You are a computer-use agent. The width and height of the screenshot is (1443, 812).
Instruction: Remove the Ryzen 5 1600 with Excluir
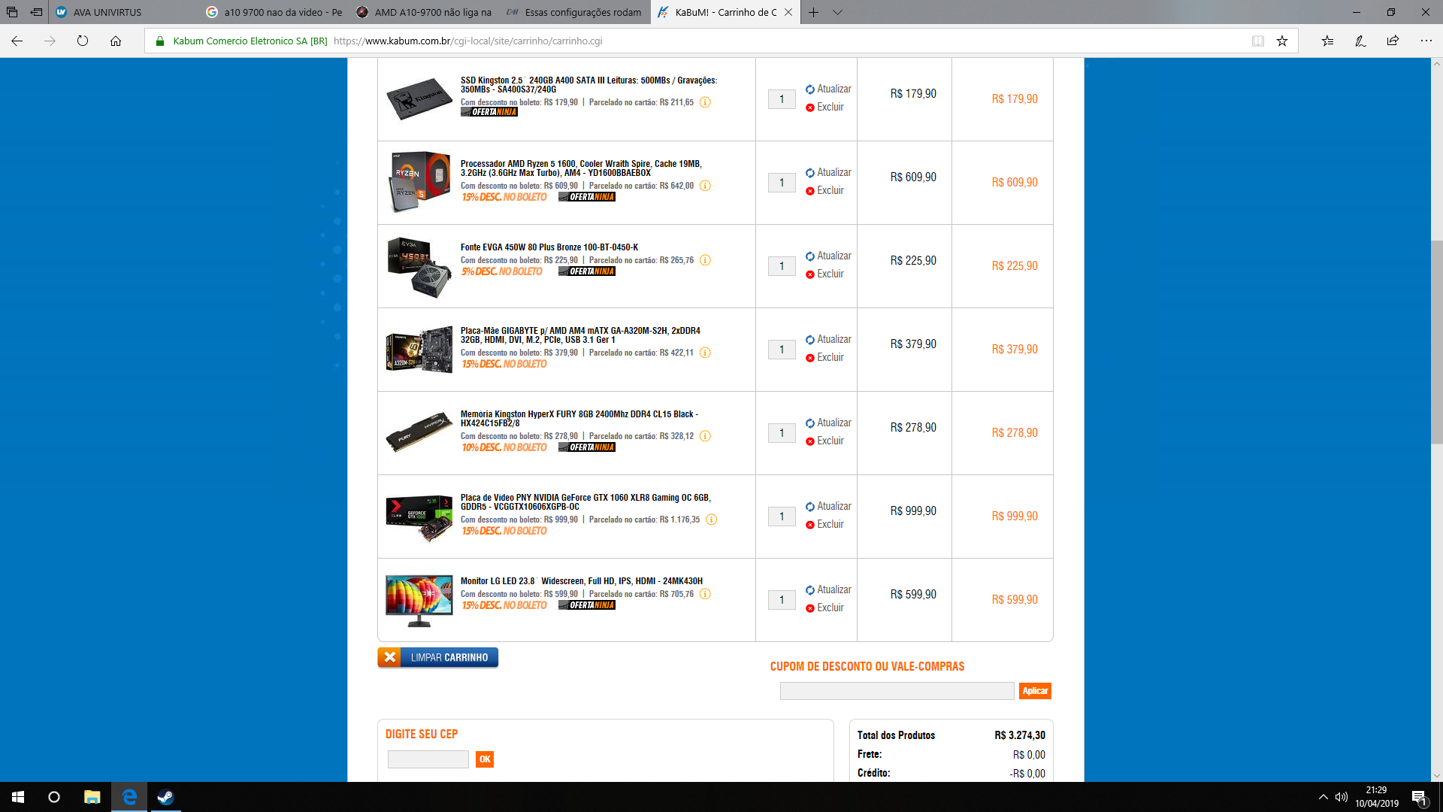tap(824, 190)
